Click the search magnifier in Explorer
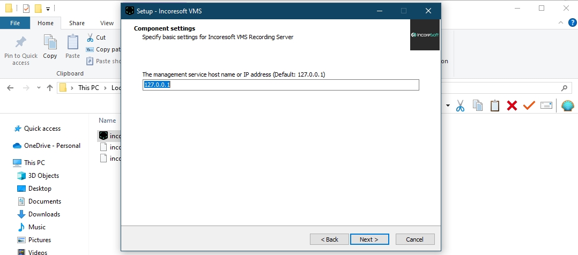 (564, 88)
